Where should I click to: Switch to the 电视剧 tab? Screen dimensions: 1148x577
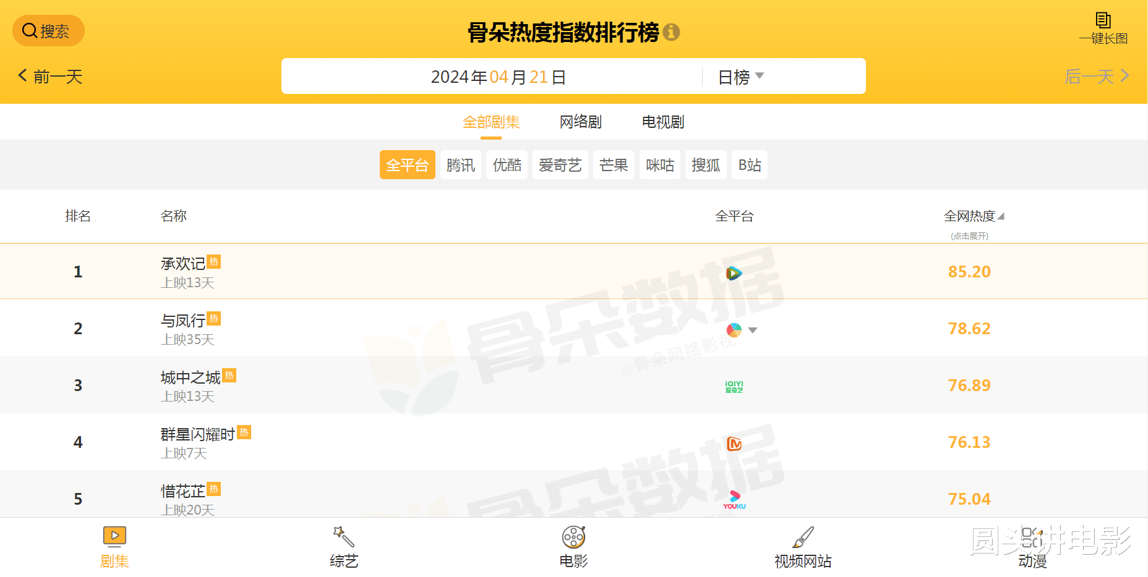point(663,122)
